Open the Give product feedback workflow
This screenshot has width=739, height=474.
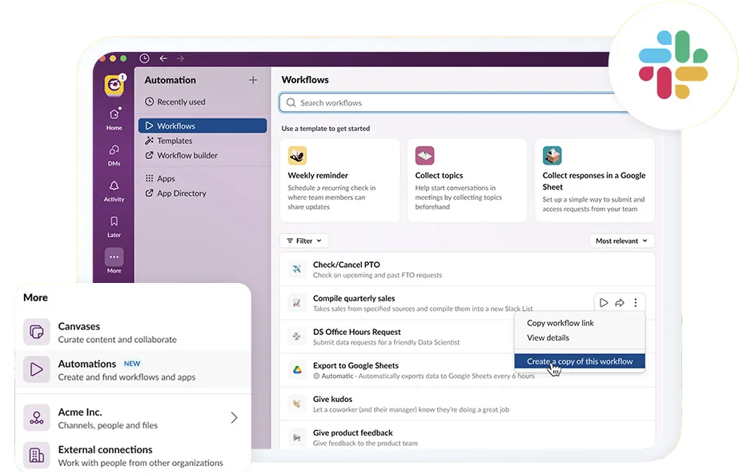tap(467, 437)
